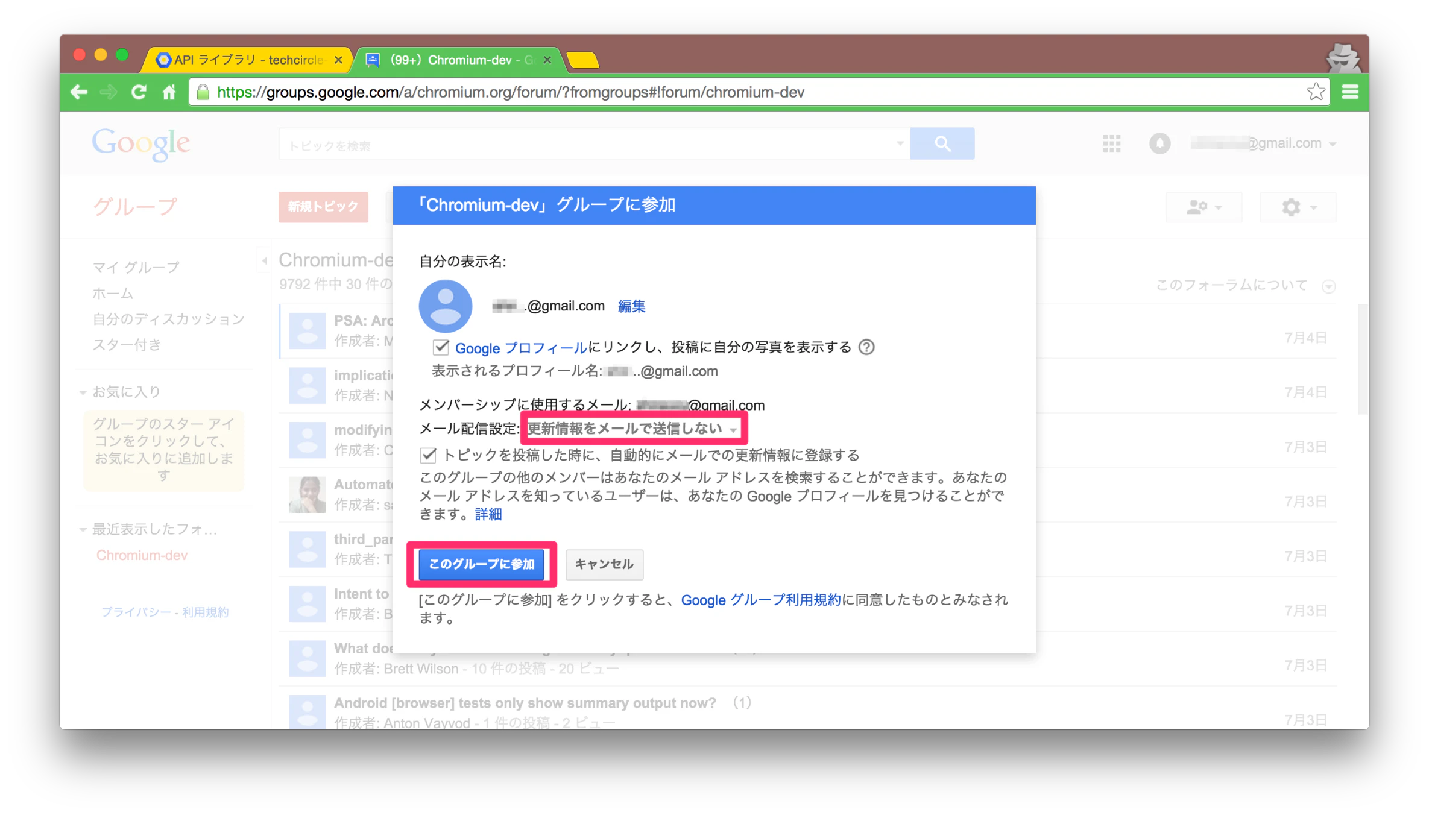Open the members icon dropdown
Image resolution: width=1429 pixels, height=815 pixels.
click(x=1203, y=207)
